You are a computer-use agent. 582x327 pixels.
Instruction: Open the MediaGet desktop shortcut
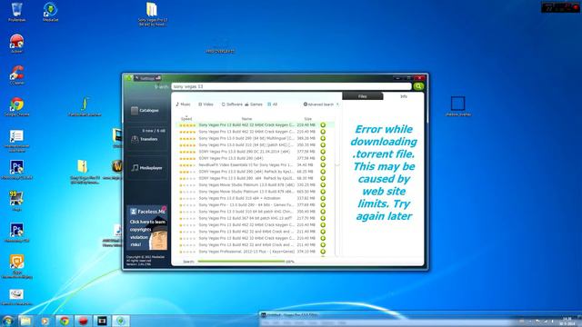[x=50, y=12]
